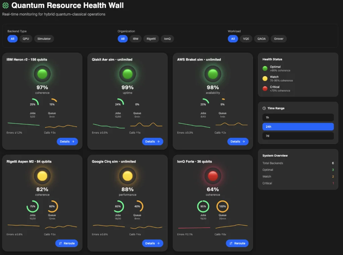Filter organization by IBM
This screenshot has width=343, height=255.
point(135,39)
